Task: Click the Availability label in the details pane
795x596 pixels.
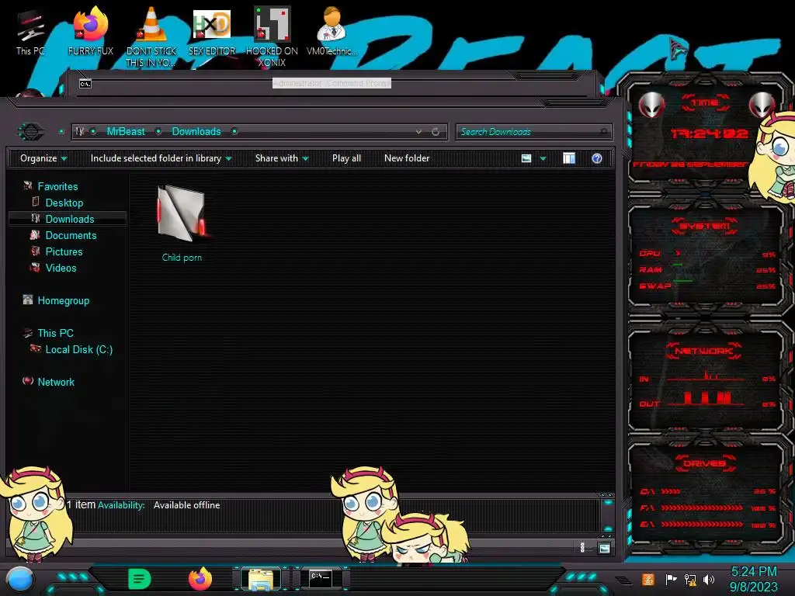Action: tap(121, 505)
